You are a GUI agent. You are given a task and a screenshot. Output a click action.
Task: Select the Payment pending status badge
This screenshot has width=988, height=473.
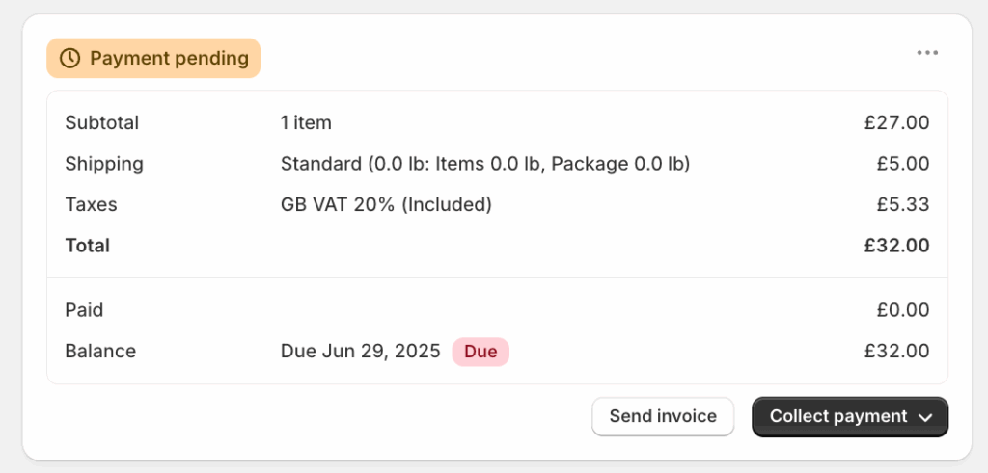pyautogui.click(x=153, y=59)
